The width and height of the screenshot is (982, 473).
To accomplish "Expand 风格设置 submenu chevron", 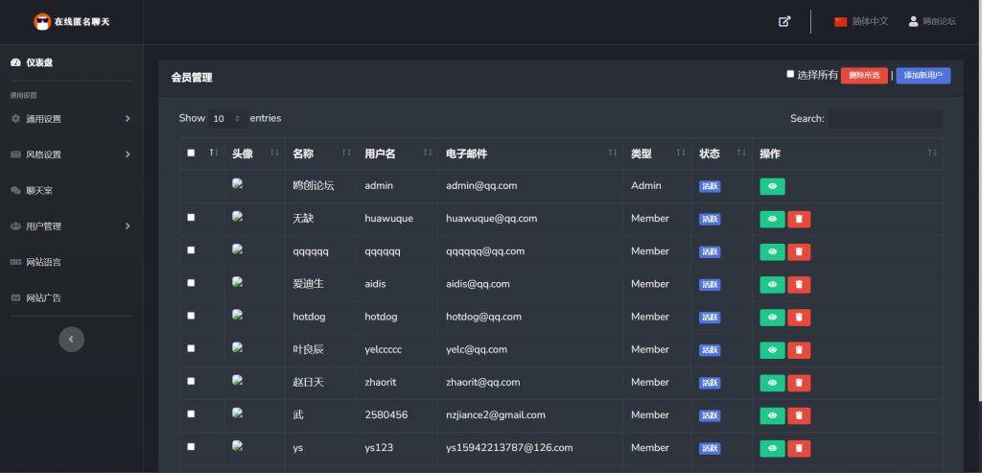I will [x=128, y=154].
